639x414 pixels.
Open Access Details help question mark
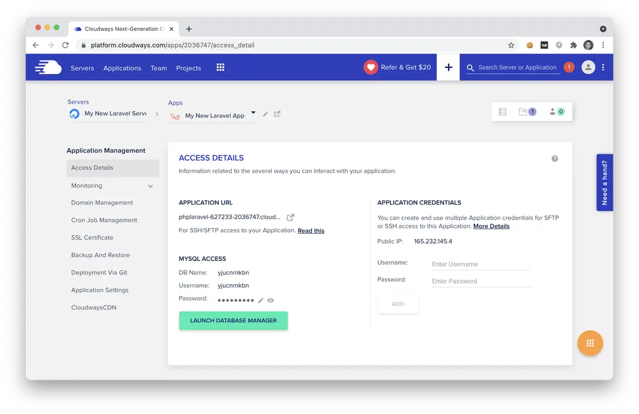(555, 159)
